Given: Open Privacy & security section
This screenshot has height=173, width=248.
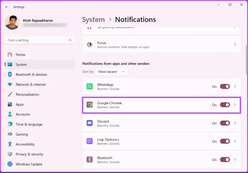Looking at the screenshot, I should tap(40, 154).
